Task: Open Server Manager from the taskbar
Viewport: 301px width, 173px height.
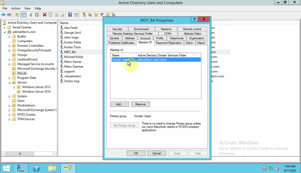Action: point(21,167)
